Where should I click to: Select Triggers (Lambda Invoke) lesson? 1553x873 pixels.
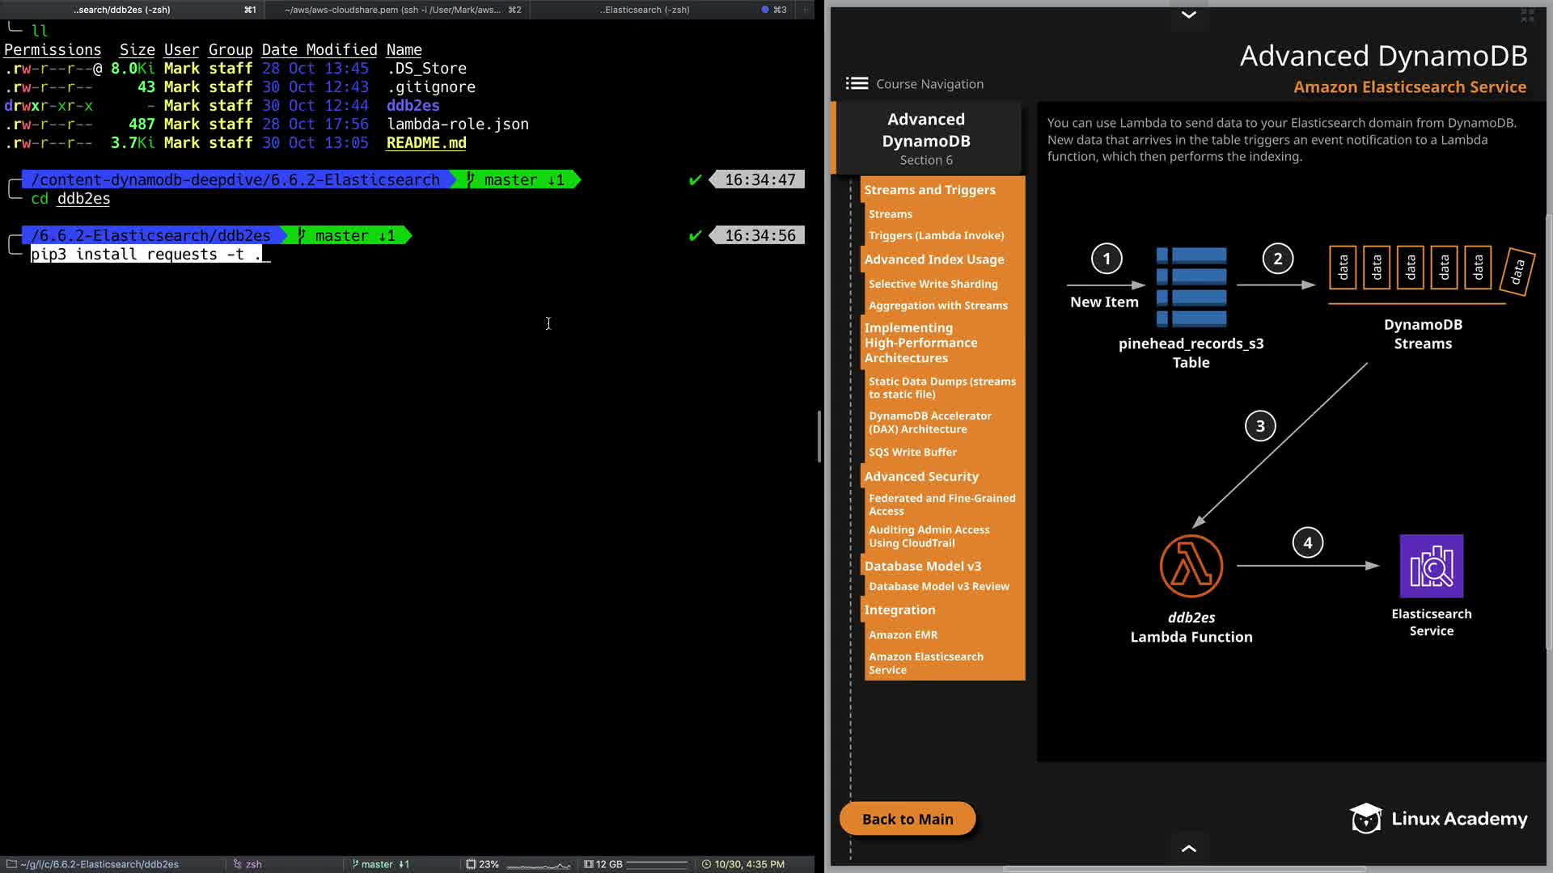tap(936, 235)
